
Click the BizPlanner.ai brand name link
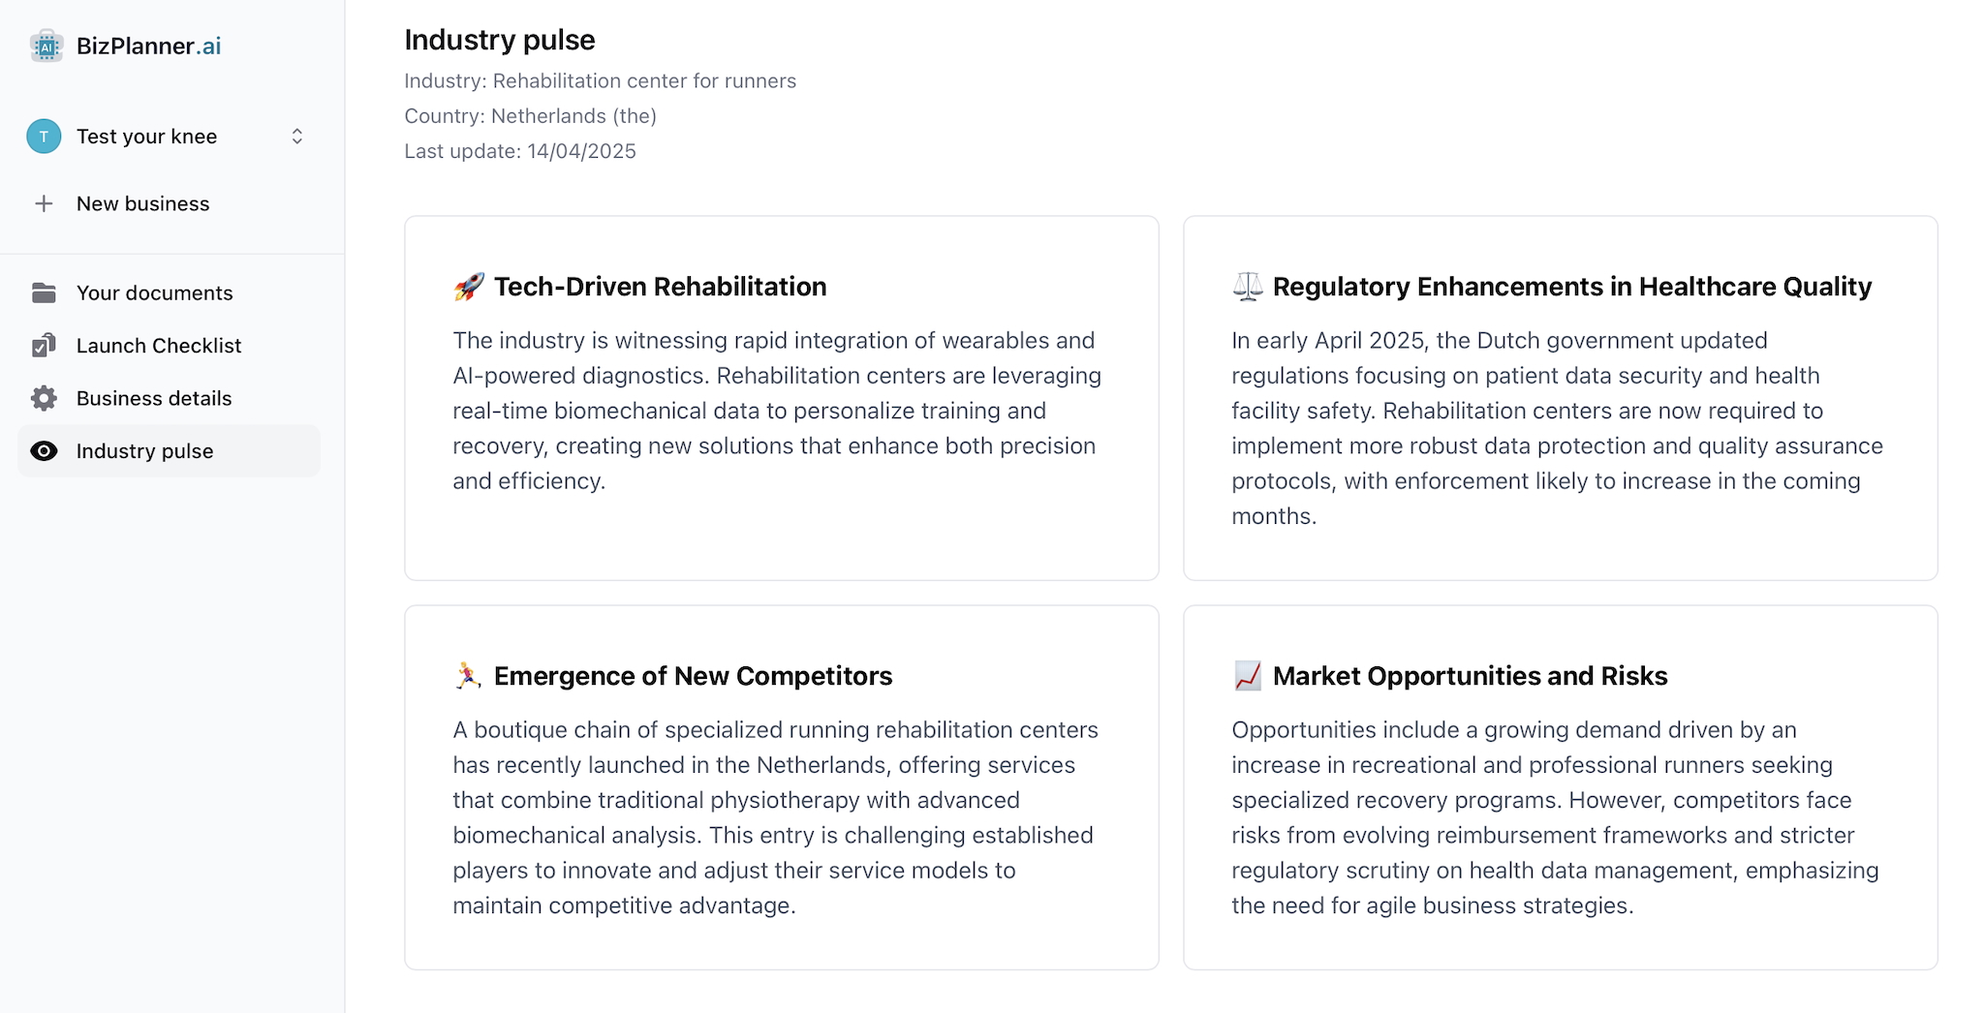149,46
